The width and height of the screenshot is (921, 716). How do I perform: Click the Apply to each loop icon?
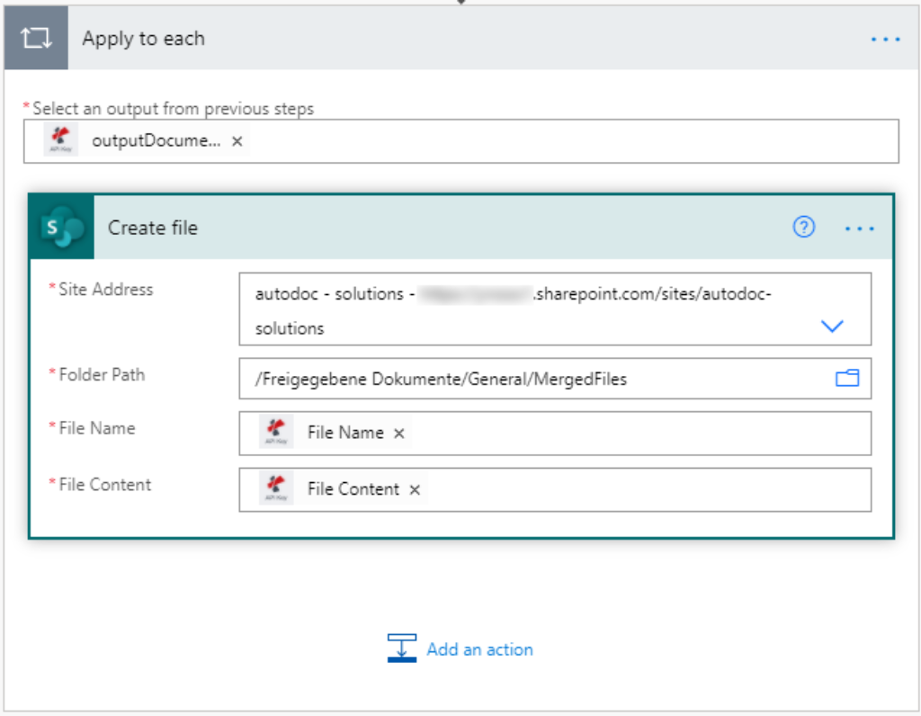click(x=35, y=39)
